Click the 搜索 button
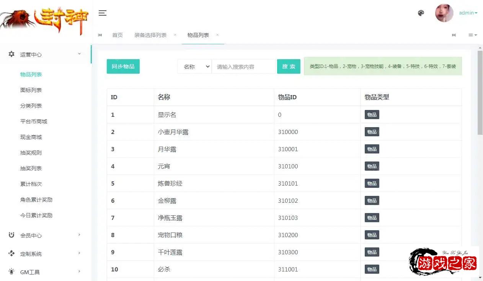 [289, 66]
